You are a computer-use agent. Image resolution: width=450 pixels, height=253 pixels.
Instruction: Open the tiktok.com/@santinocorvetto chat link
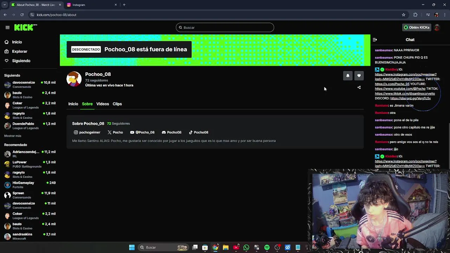coord(405,94)
